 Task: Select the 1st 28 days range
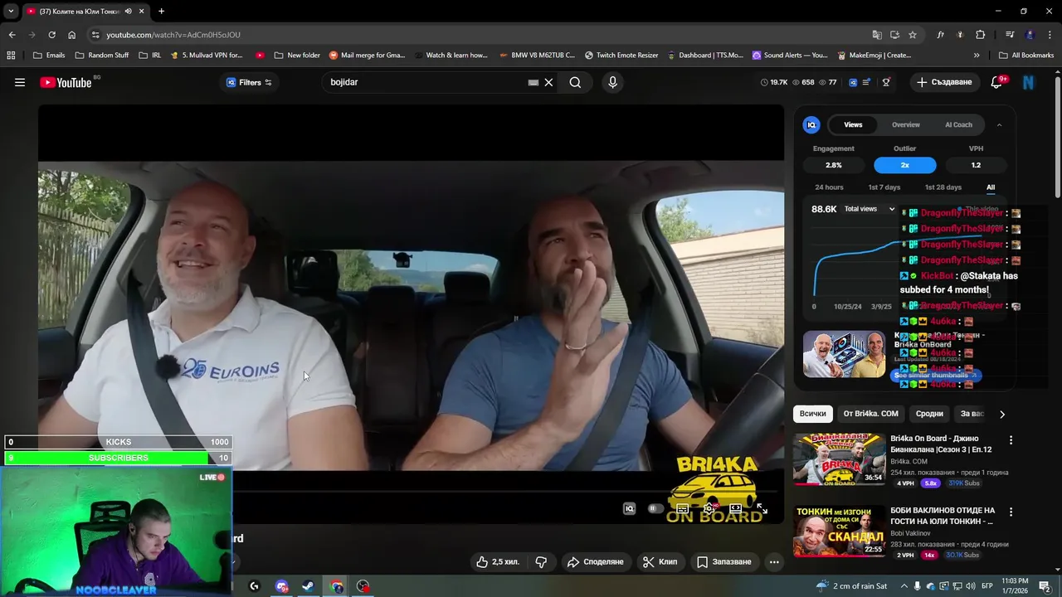943,187
